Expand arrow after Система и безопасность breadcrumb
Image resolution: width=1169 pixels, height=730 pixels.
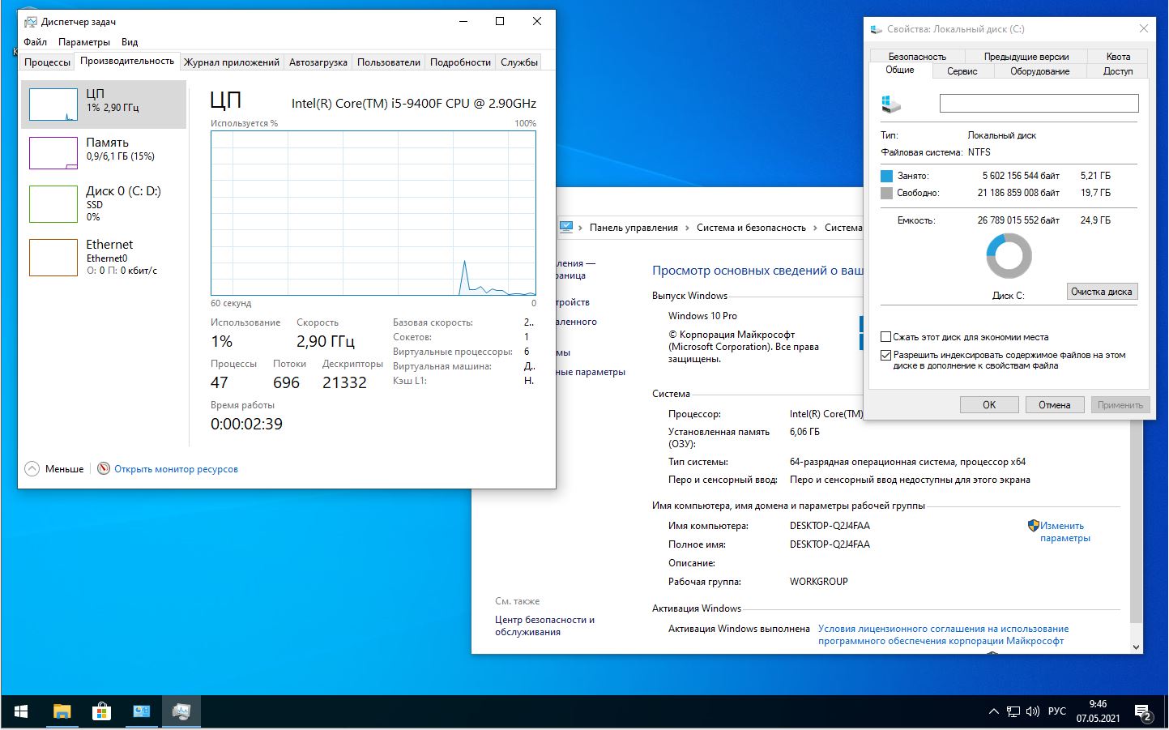click(815, 228)
